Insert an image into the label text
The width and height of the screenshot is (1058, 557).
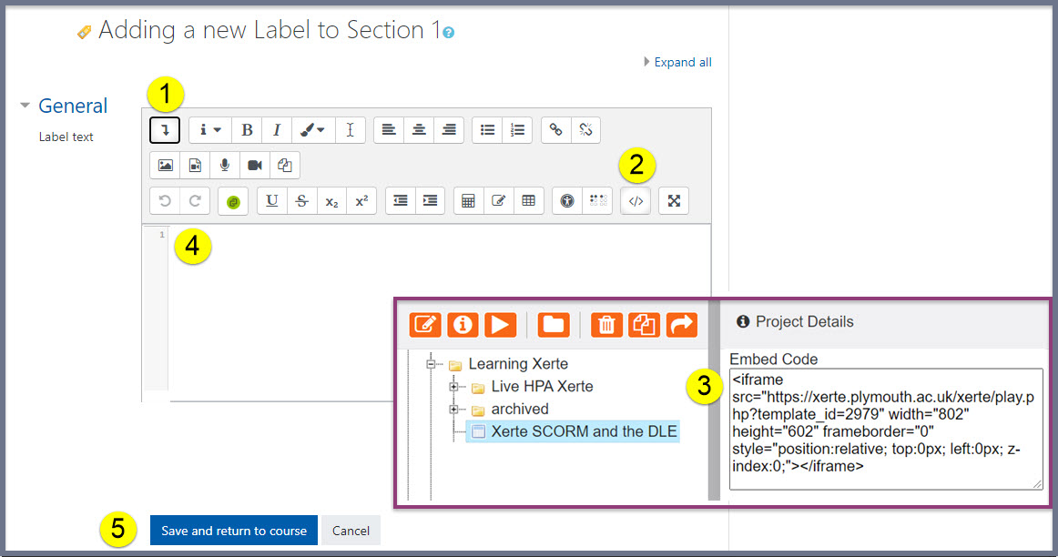165,165
